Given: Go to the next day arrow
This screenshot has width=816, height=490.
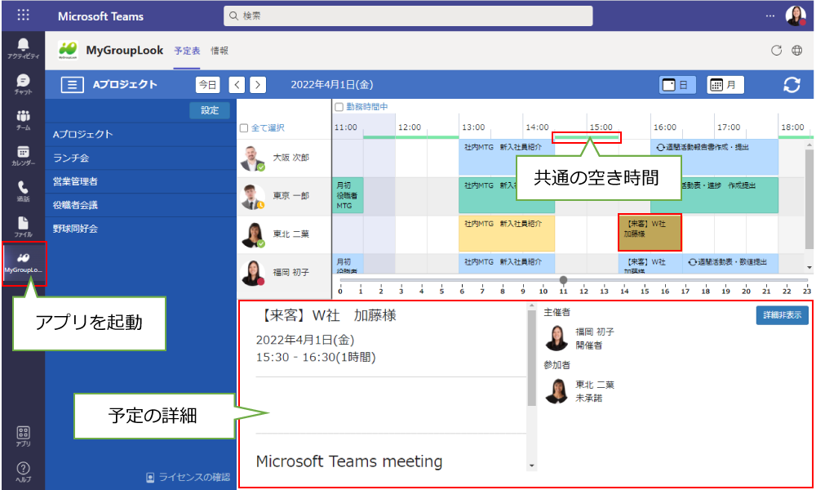Looking at the screenshot, I should click(x=258, y=85).
